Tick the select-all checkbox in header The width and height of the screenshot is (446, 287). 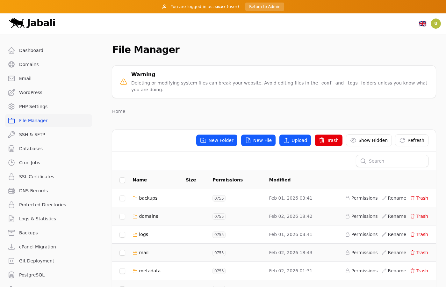[122, 180]
